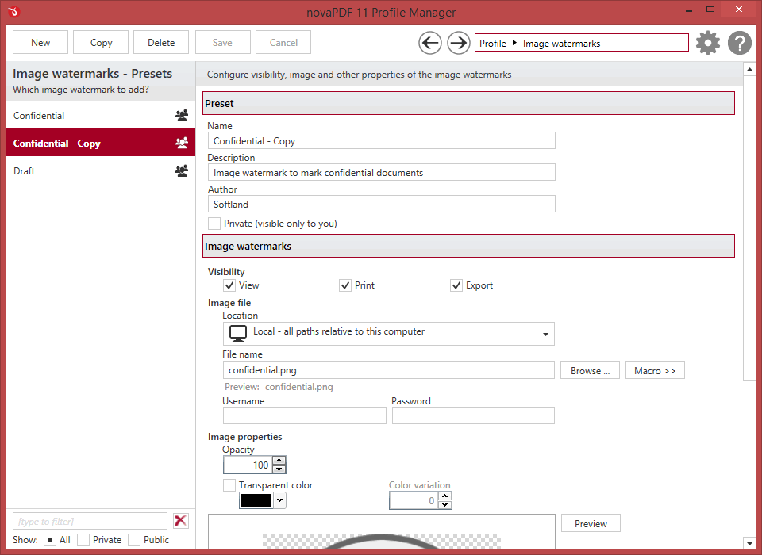Clear the filter with the red X
This screenshot has height=555, width=762.
pos(181,521)
